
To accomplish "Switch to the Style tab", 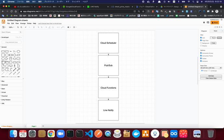I will (x=216, y=31).
